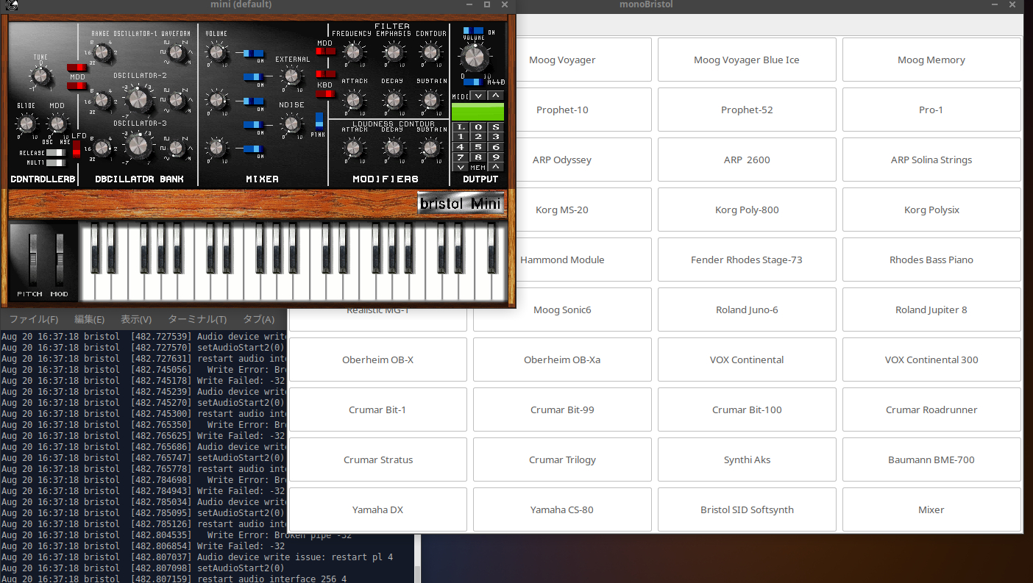1033x583 pixels.
Task: Toggle the Multi switch
Action: 55,162
